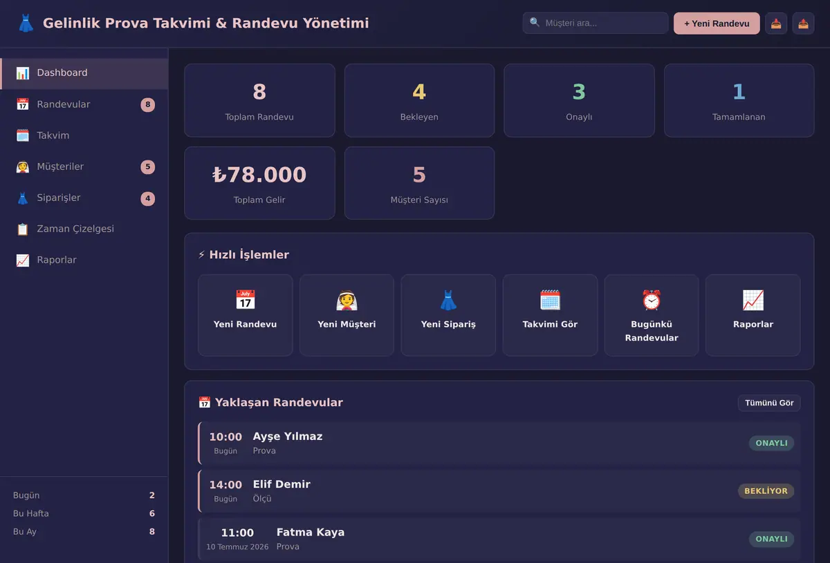
Task: Click the Bugün count in sidebar footer
Action: coord(152,495)
